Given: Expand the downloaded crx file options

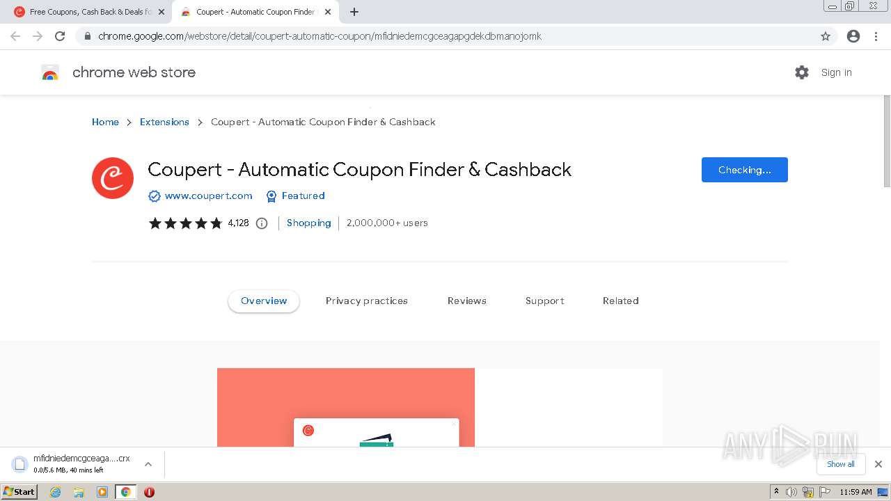Looking at the screenshot, I should (148, 464).
